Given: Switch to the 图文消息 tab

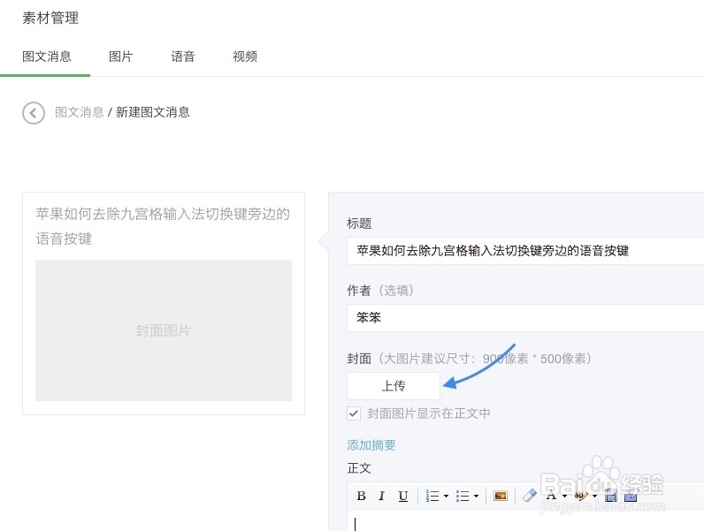Looking at the screenshot, I should tap(47, 57).
